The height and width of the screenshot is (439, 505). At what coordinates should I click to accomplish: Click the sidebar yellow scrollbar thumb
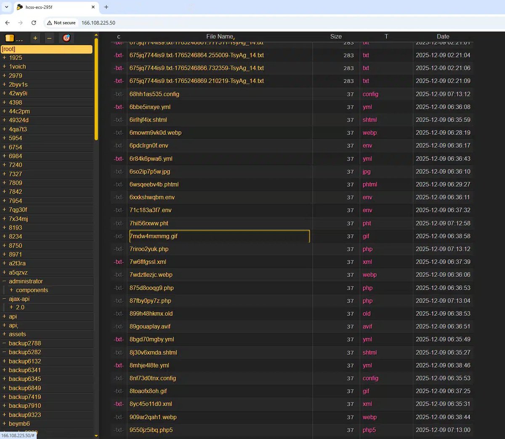pos(96,89)
